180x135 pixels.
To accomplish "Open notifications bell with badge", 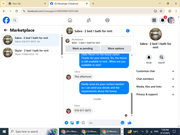I will tap(163, 20).
